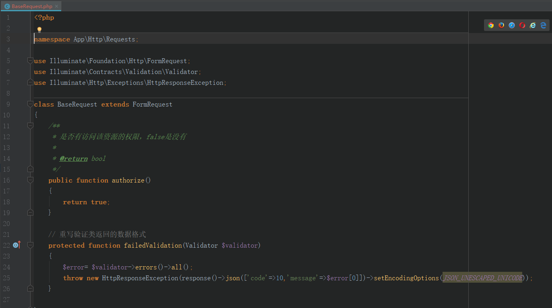The width and height of the screenshot is (552, 308).
Task: Click the throw keyword on line 25
Action: 73,278
